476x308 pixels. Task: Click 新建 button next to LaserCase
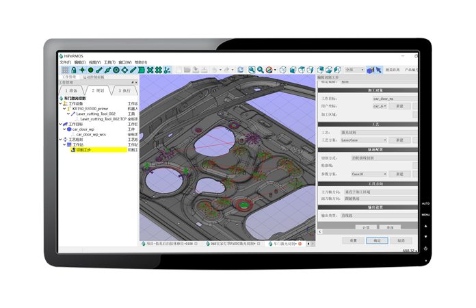pyautogui.click(x=400, y=140)
